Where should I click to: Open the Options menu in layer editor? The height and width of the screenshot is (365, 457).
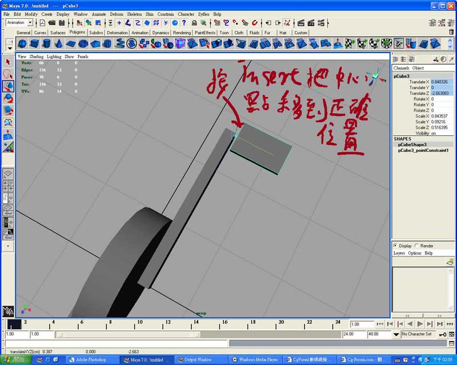pos(415,253)
